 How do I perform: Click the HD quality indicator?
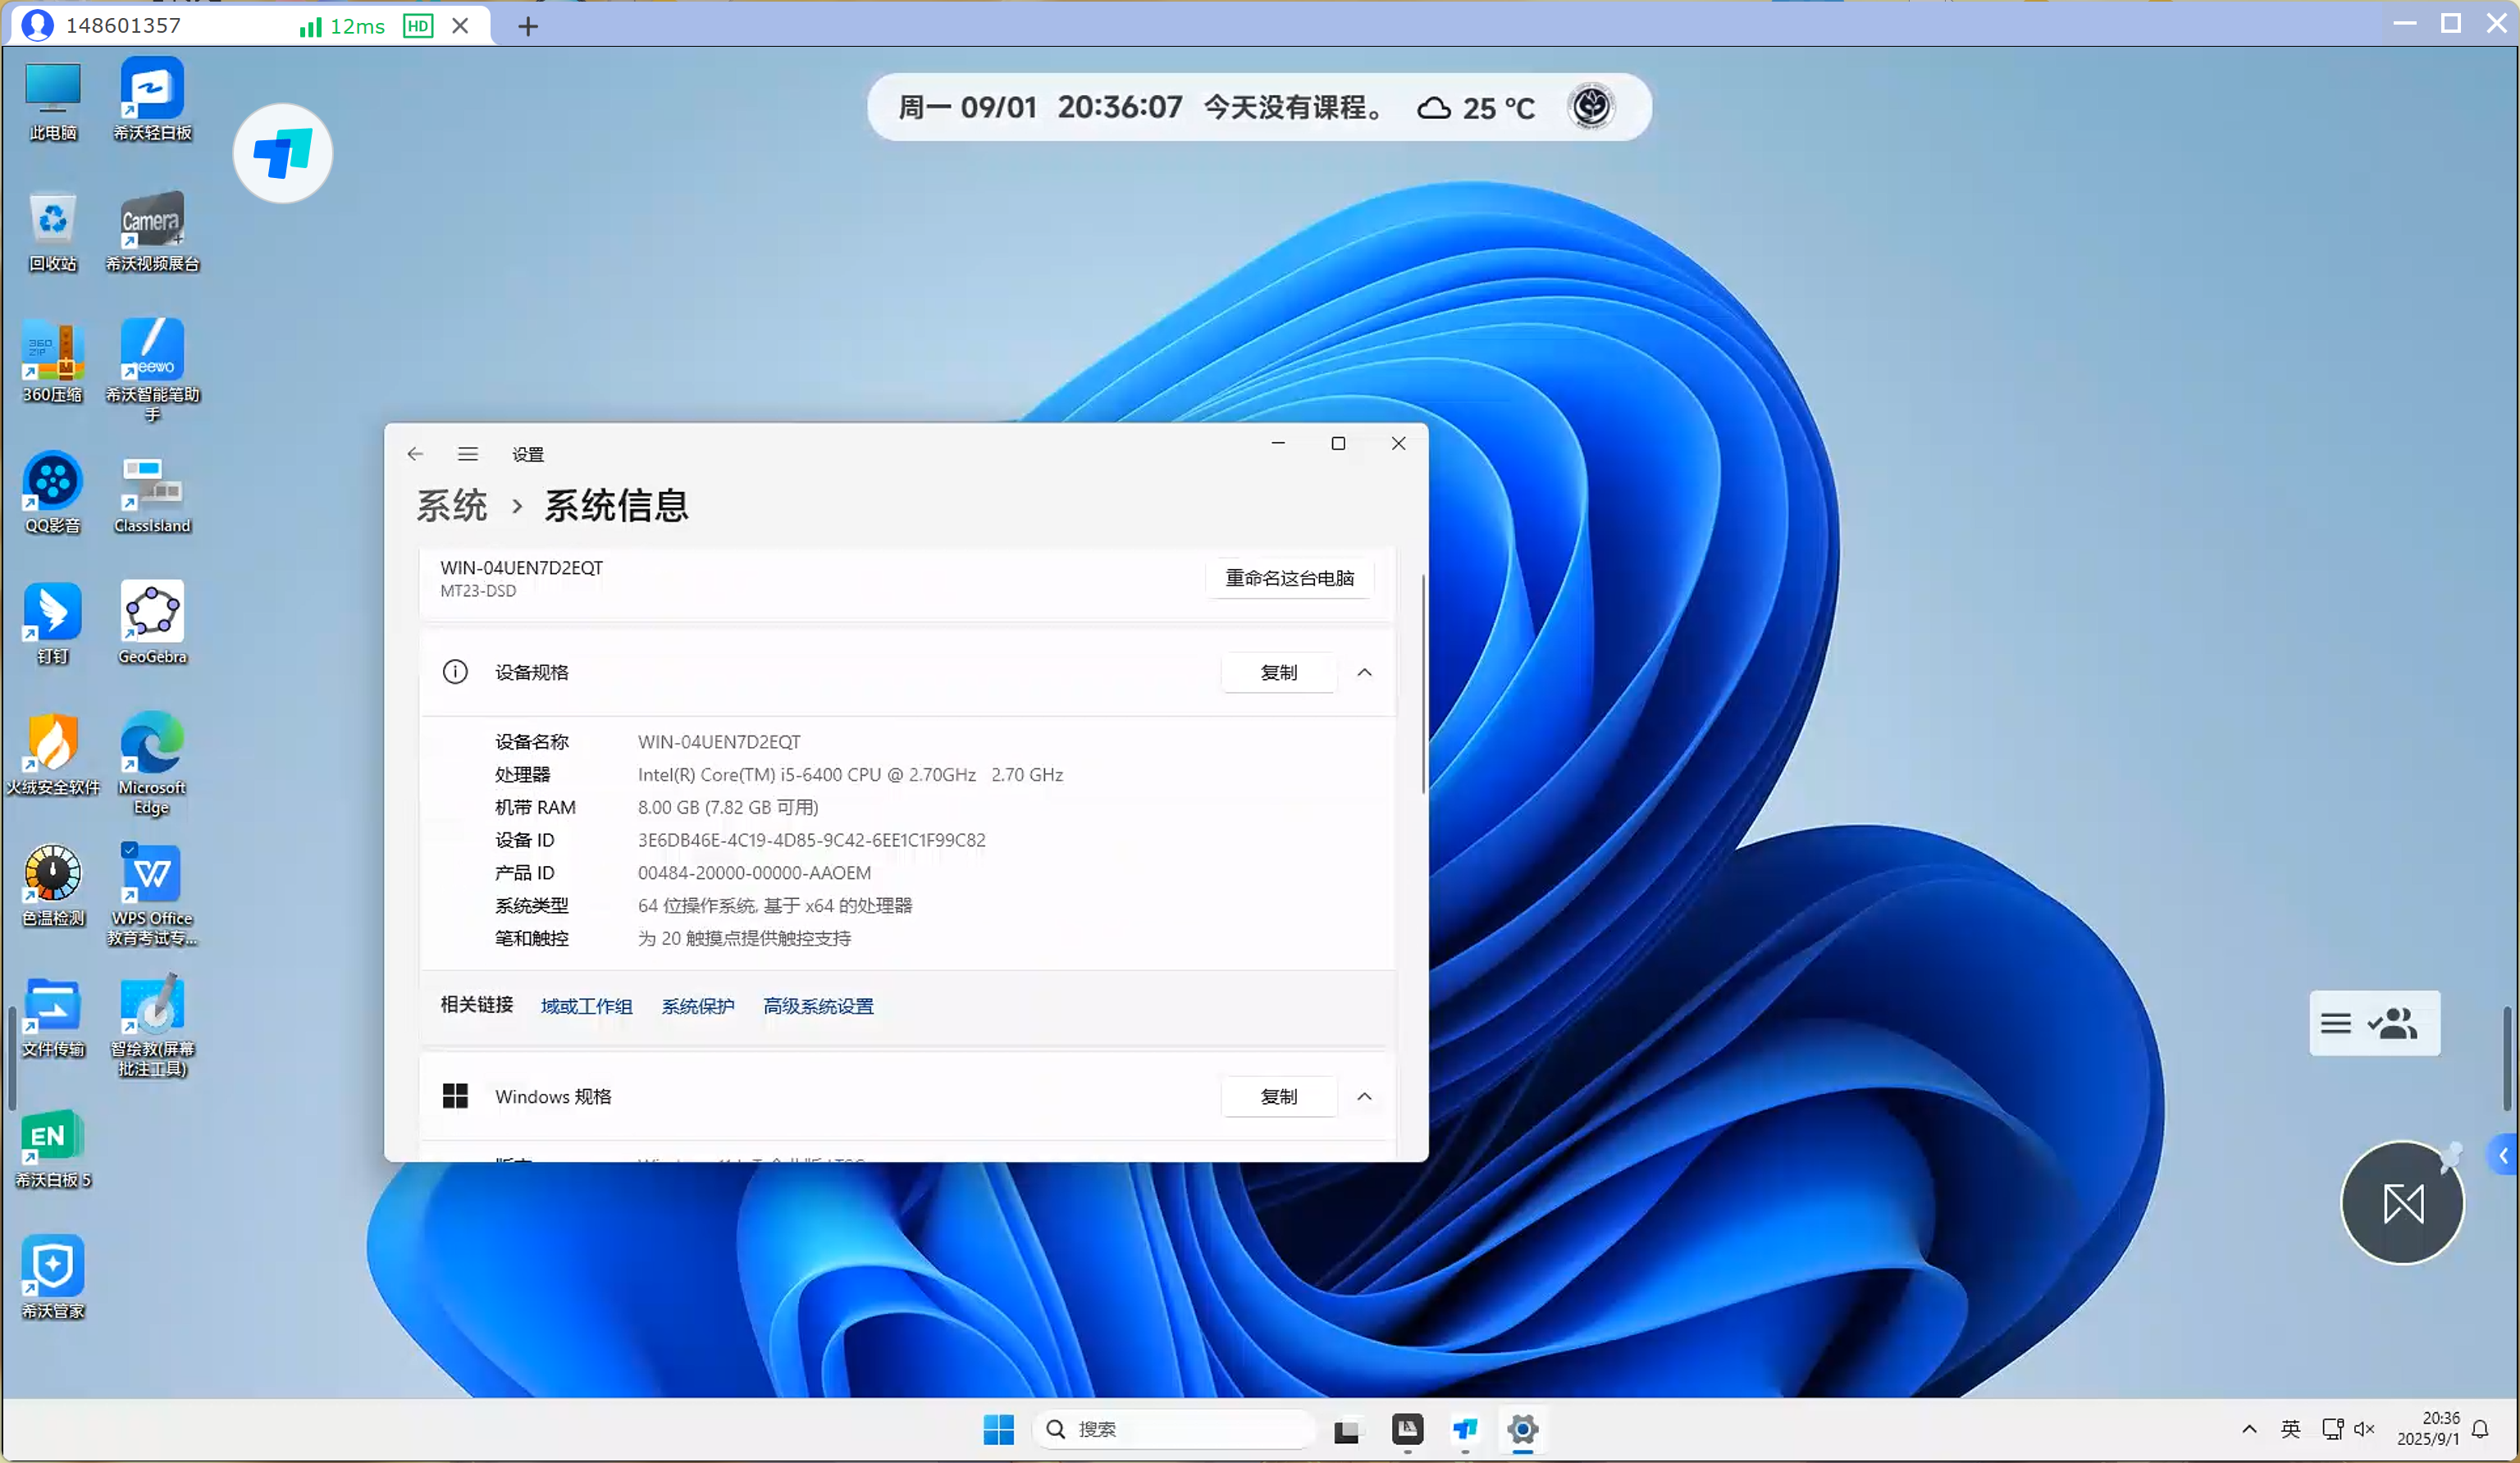pyautogui.click(x=417, y=26)
